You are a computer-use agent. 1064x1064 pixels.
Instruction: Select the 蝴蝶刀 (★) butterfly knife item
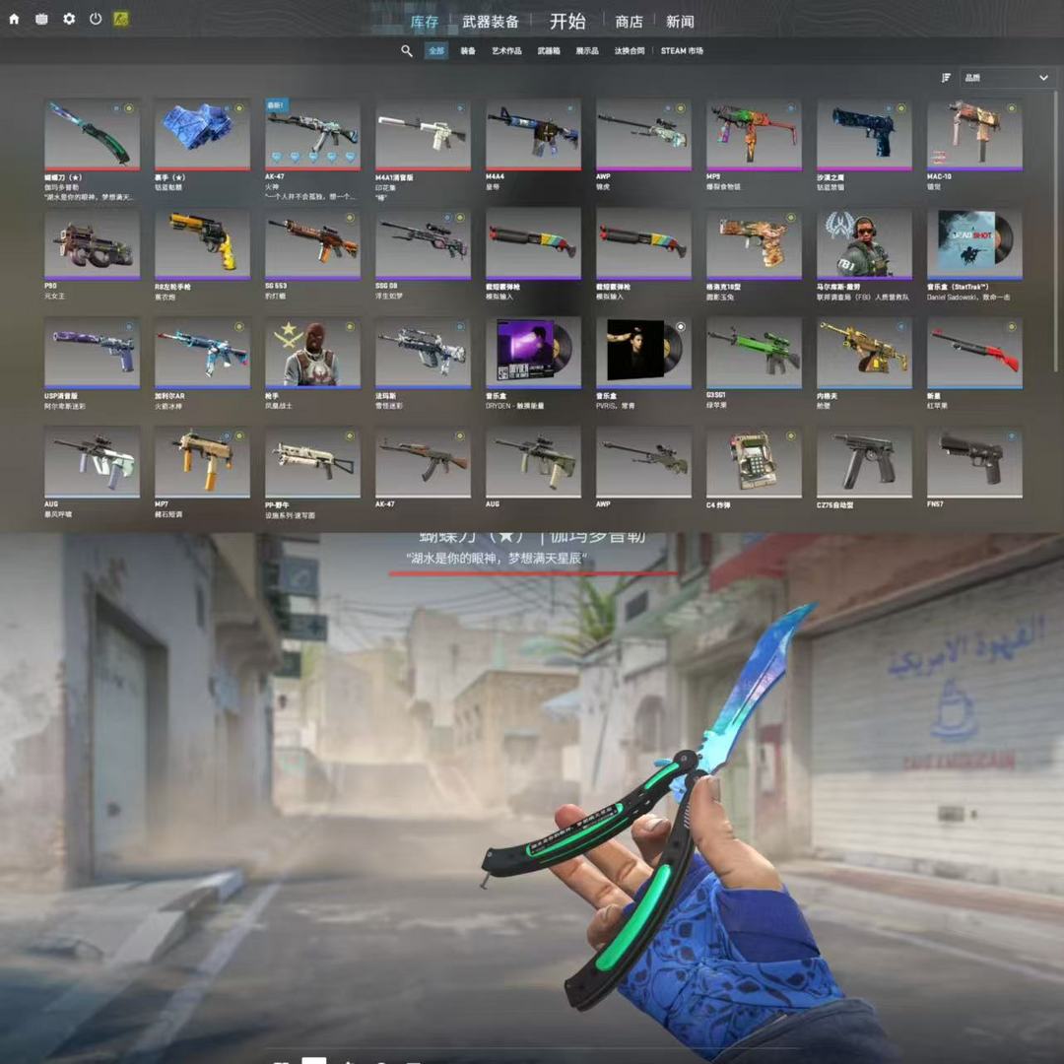tap(93, 135)
